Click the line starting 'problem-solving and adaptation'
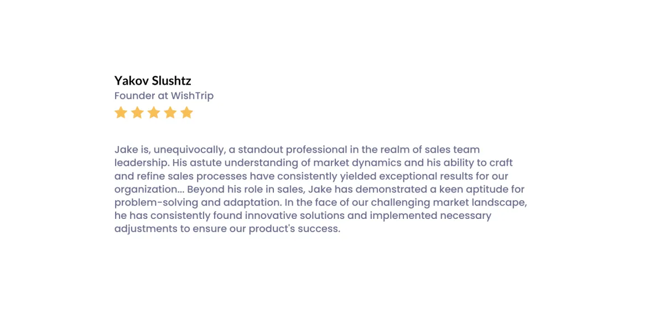664x309 pixels. (x=321, y=202)
